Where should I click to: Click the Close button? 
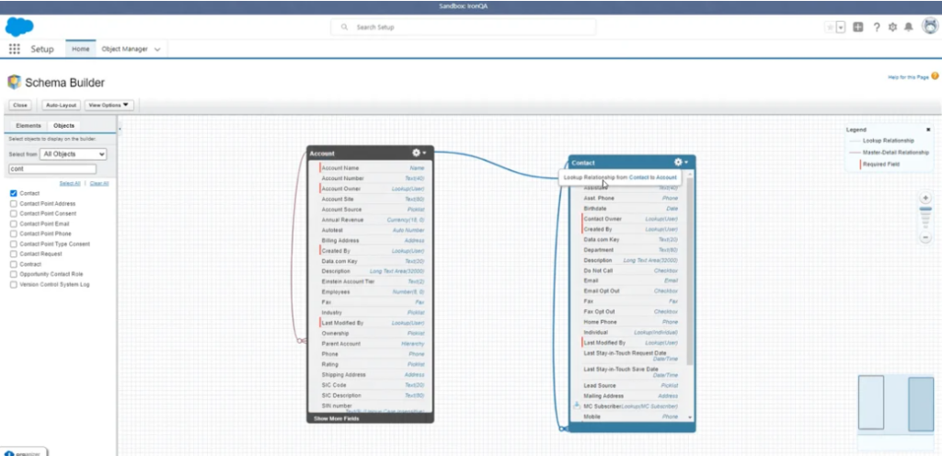point(20,105)
